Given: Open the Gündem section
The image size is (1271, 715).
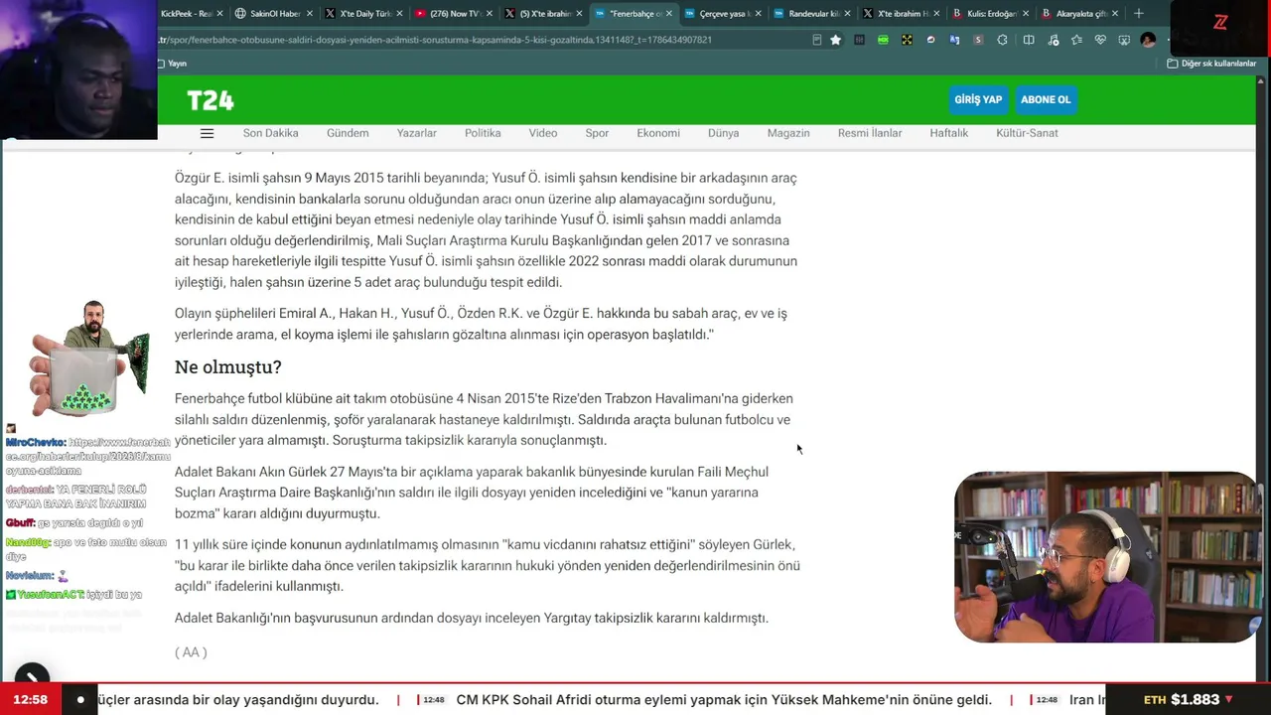Looking at the screenshot, I should click(x=348, y=133).
